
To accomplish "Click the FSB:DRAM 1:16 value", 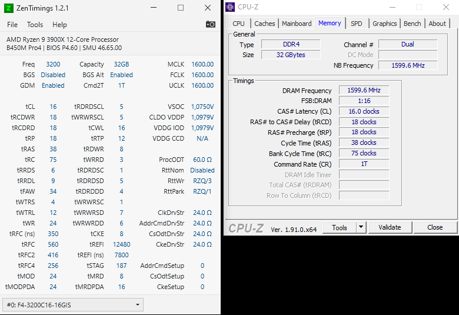I will [364, 101].
